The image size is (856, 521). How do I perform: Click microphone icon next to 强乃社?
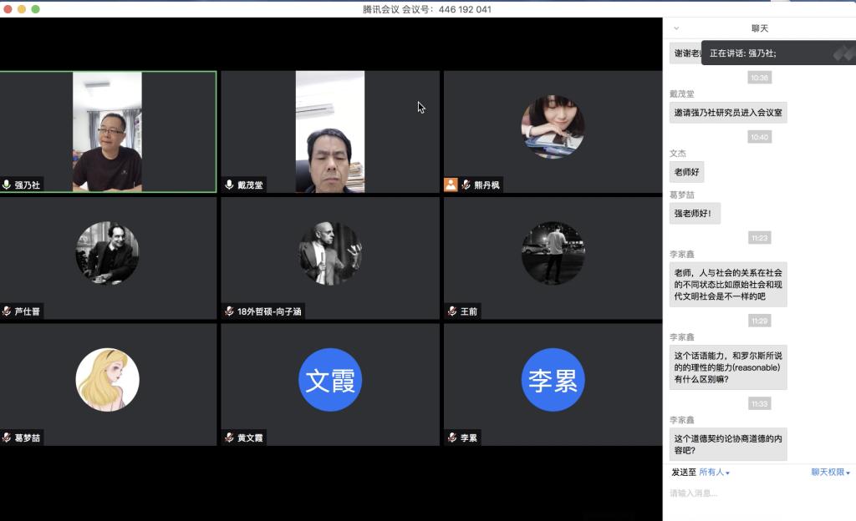pos(7,185)
